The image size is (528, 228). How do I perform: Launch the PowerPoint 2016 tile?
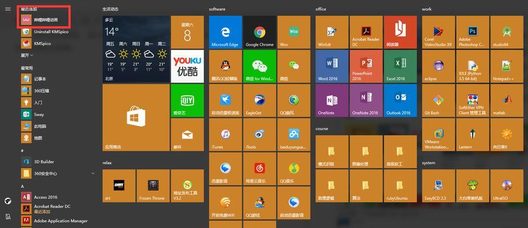click(366, 66)
